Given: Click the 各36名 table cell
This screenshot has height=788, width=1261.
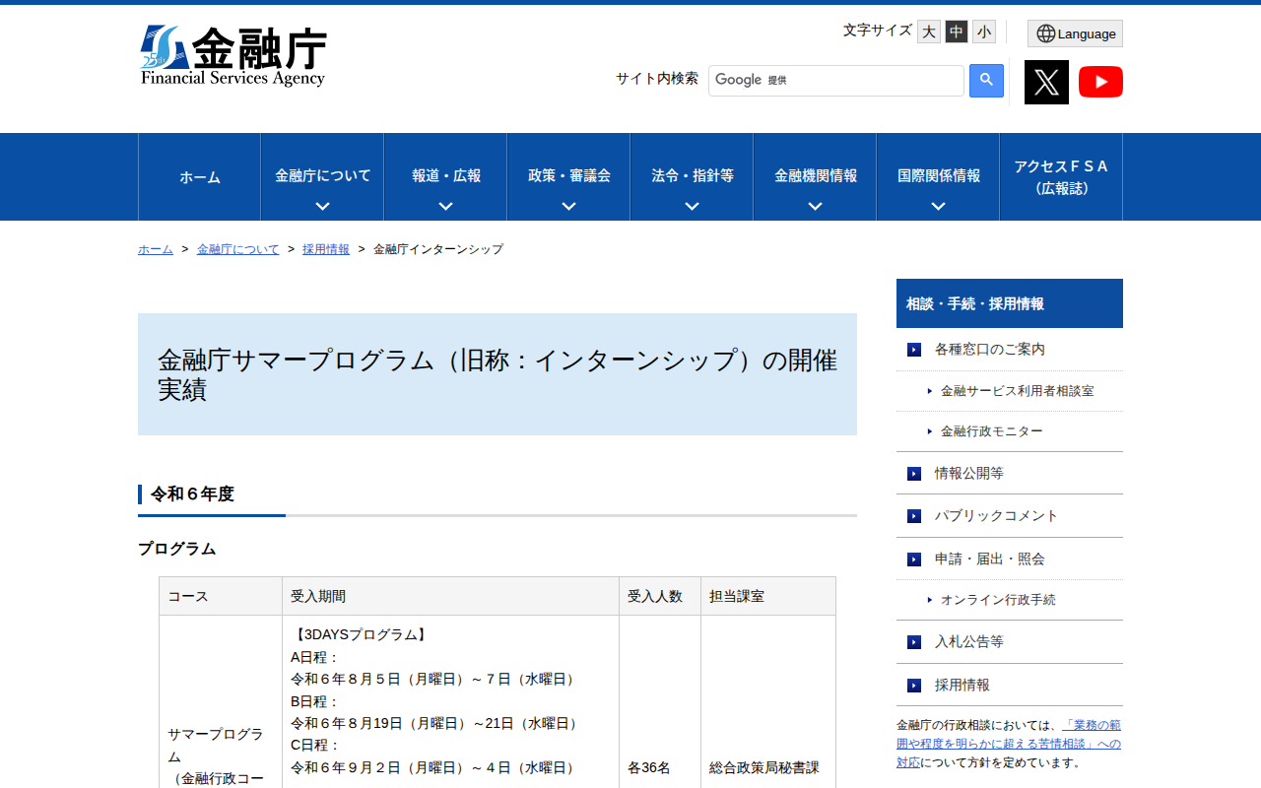Looking at the screenshot, I should tap(649, 767).
